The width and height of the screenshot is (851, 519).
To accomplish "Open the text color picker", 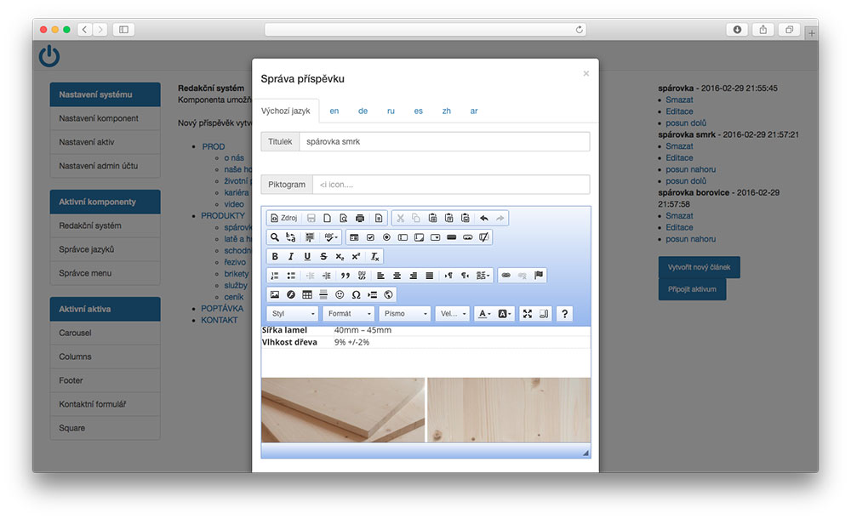I will (x=483, y=314).
